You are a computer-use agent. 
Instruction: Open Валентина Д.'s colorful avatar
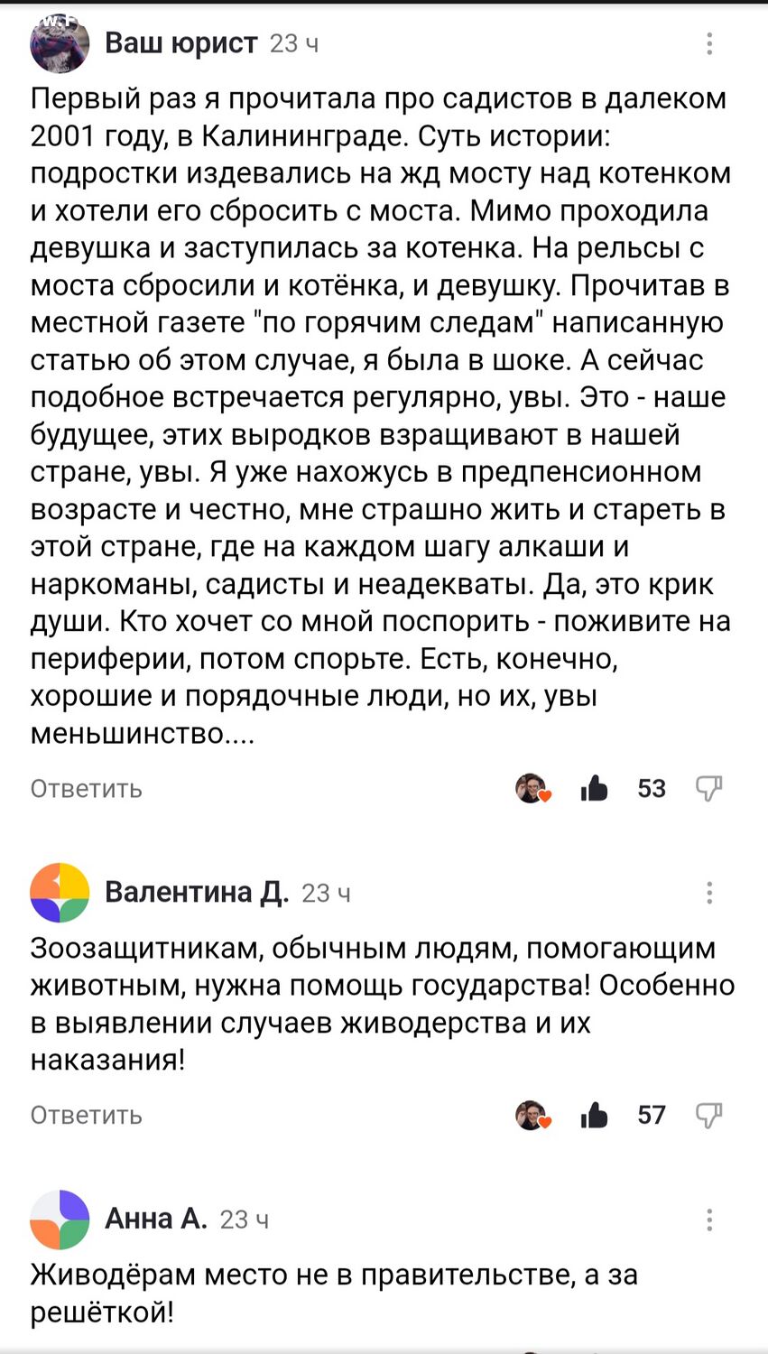pos(60,893)
